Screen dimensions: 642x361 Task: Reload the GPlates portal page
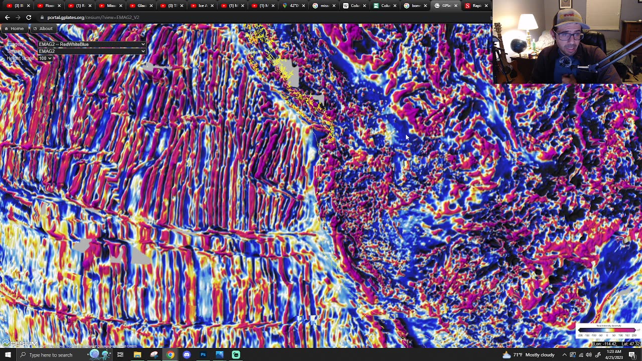tap(29, 18)
